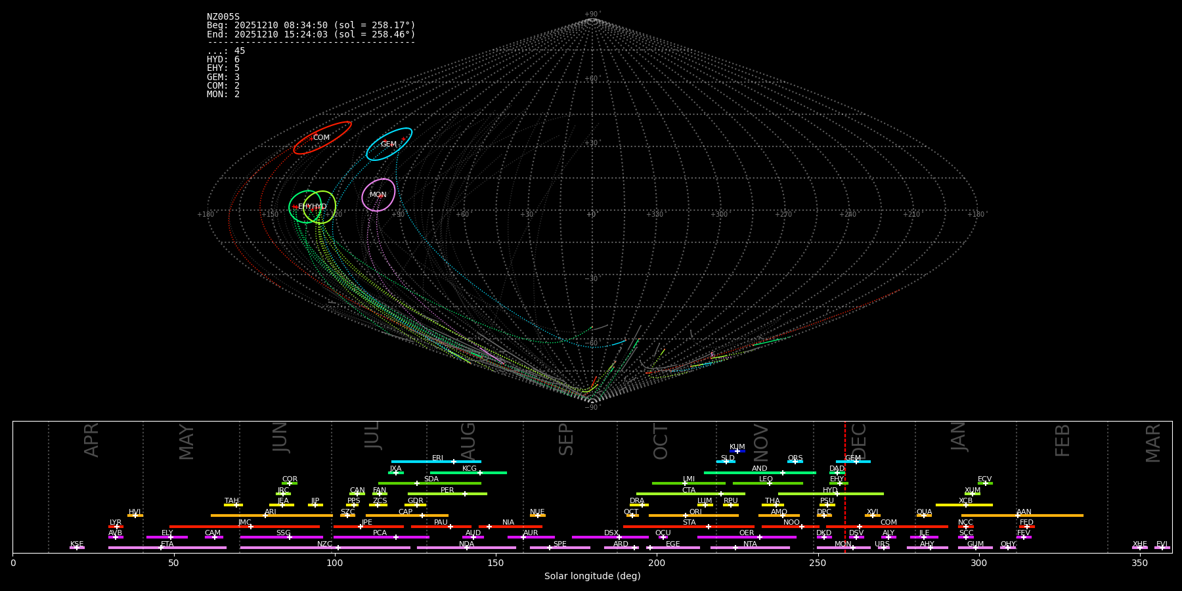Click the 100 tick on solar longitude axis
The width and height of the screenshot is (1182, 591).
point(334,563)
